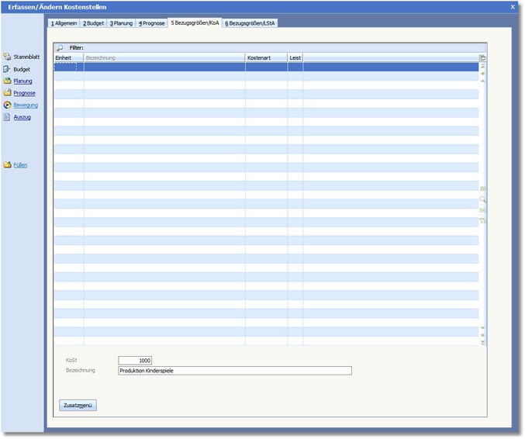Click the KoSt field containing 1000
Image resolution: width=525 pixels, height=439 pixels.
click(135, 361)
